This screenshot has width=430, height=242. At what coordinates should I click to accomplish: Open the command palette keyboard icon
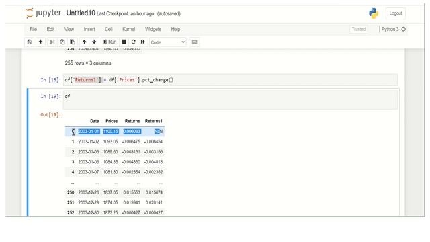coord(194,42)
